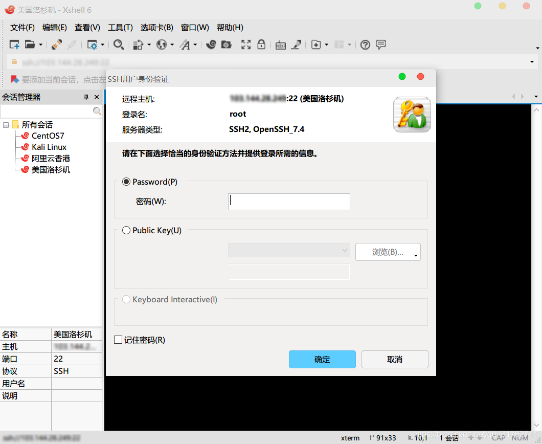This screenshot has height=444, width=542.
Task: Click the New Session toolbar icon
Action: tap(14, 45)
